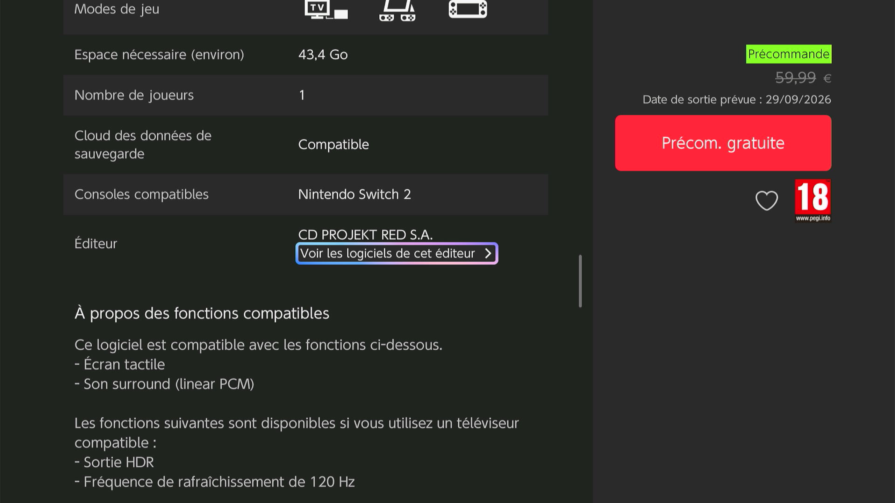Open the PEGI 18 rating badge
The width and height of the screenshot is (895, 503).
pos(813,201)
